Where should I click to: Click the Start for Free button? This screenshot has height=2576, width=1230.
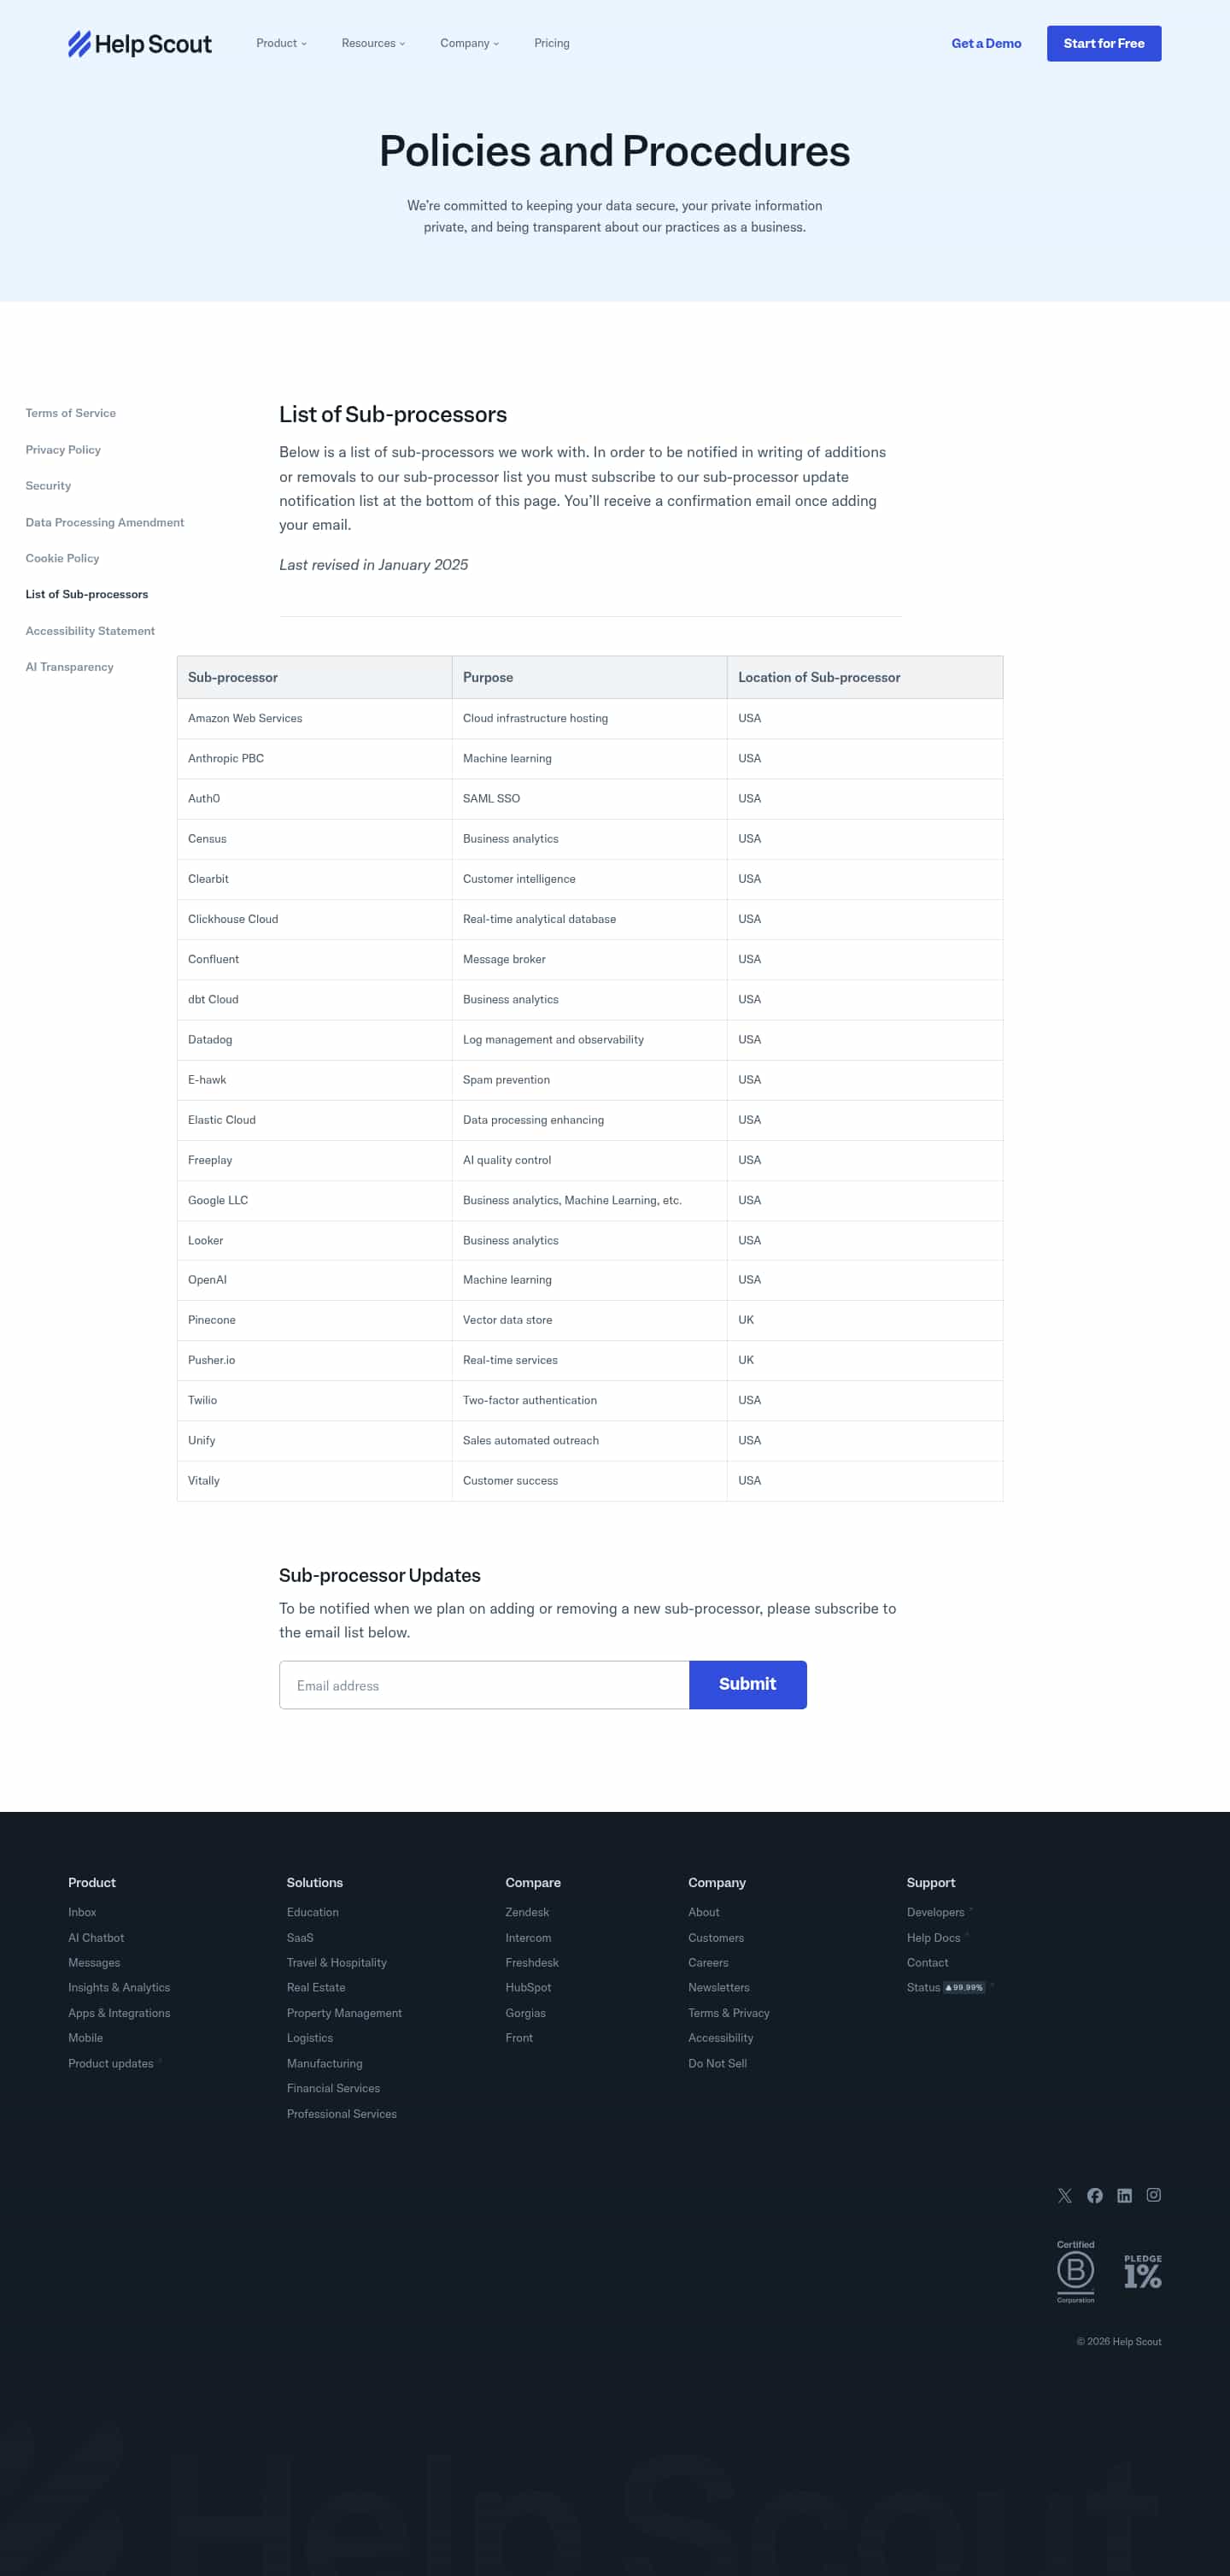pyautogui.click(x=1103, y=43)
